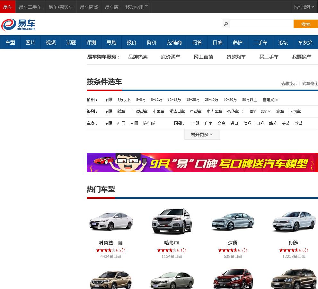Click the 9月易口碑 promo banner

202,162
